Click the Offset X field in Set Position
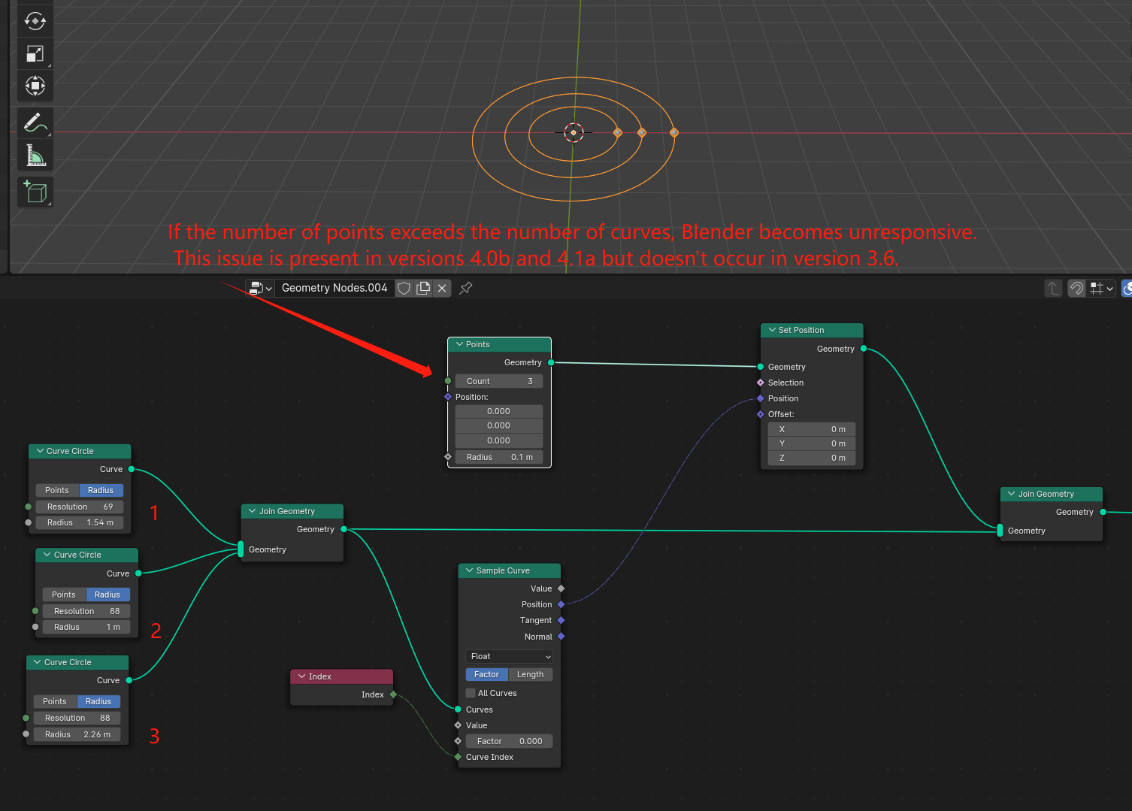The image size is (1132, 811). tap(812, 429)
